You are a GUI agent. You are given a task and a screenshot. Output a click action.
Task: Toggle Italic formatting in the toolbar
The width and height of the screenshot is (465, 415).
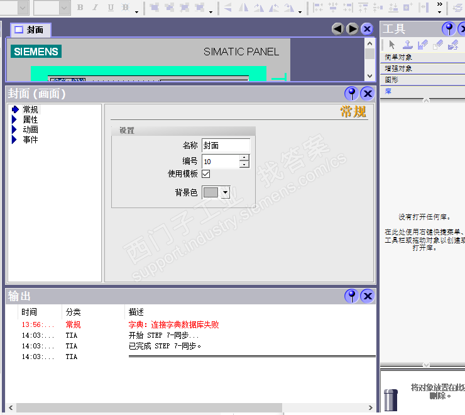[x=95, y=8]
